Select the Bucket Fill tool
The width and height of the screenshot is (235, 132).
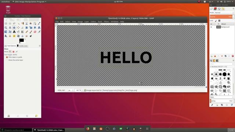click(x=18, y=32)
